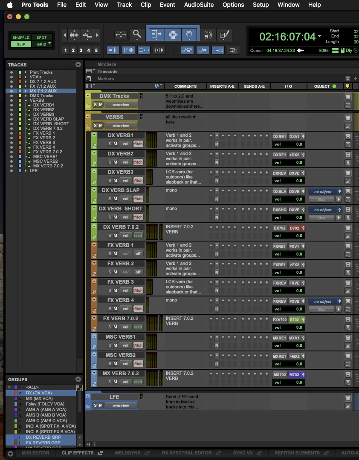Toggle the Layered Editing icon

[x=233, y=50]
